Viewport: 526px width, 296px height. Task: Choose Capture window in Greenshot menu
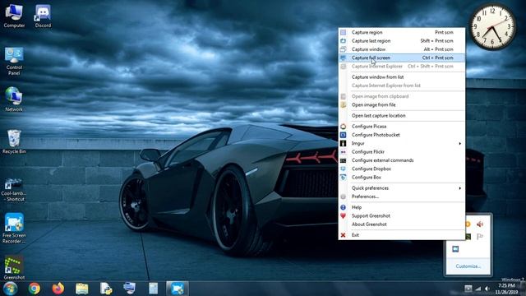click(402, 49)
